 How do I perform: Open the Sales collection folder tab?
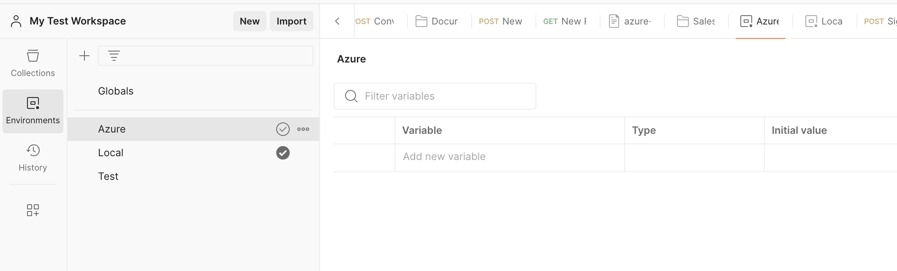click(x=696, y=21)
